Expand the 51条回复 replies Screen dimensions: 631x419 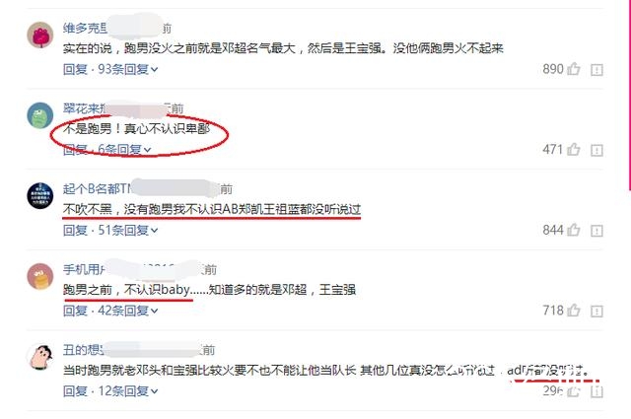click(x=128, y=231)
